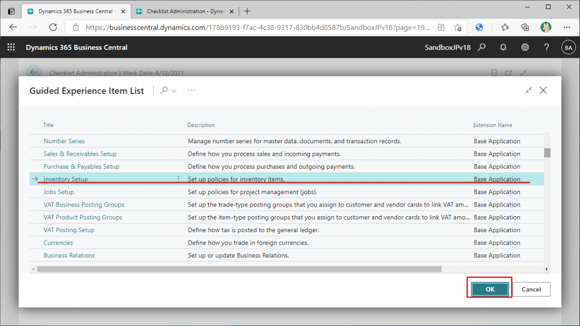Open more options ellipsis in the dialog header
Screen dimensions: 580x326
[191, 90]
